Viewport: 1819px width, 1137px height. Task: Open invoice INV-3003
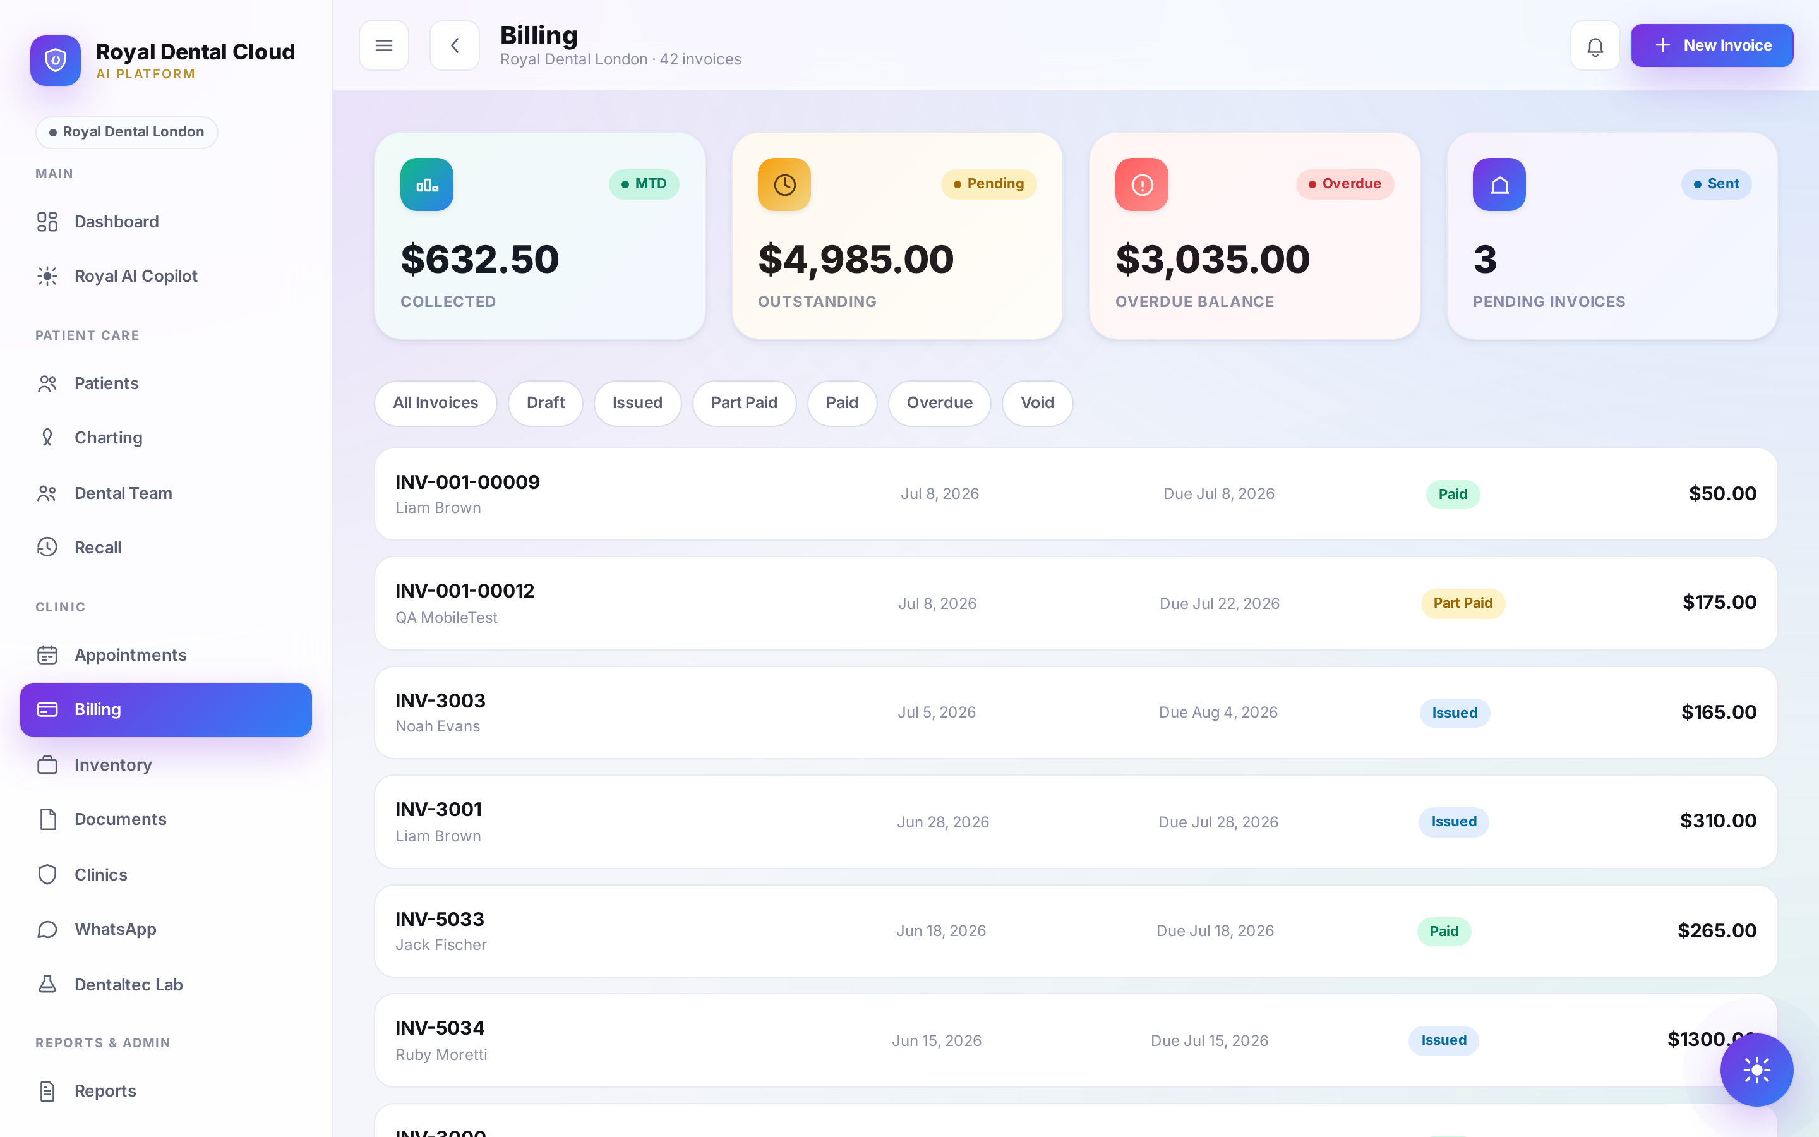click(1076, 712)
